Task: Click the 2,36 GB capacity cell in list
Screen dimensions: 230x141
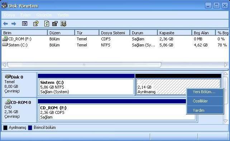Action: (166, 39)
